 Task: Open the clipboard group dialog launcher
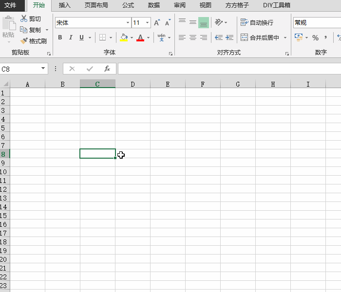click(x=49, y=54)
